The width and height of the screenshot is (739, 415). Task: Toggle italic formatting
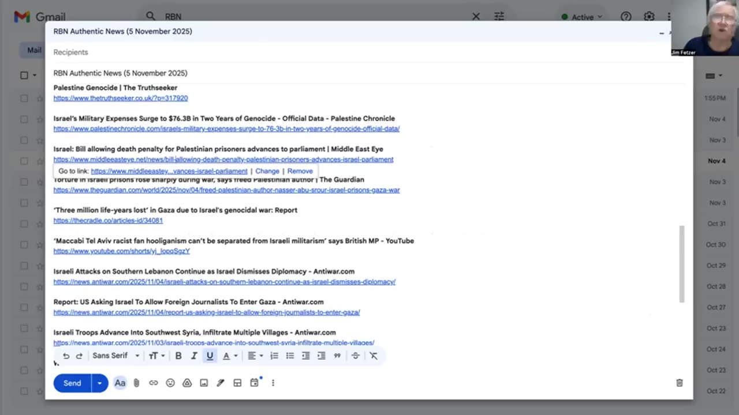coord(194,356)
